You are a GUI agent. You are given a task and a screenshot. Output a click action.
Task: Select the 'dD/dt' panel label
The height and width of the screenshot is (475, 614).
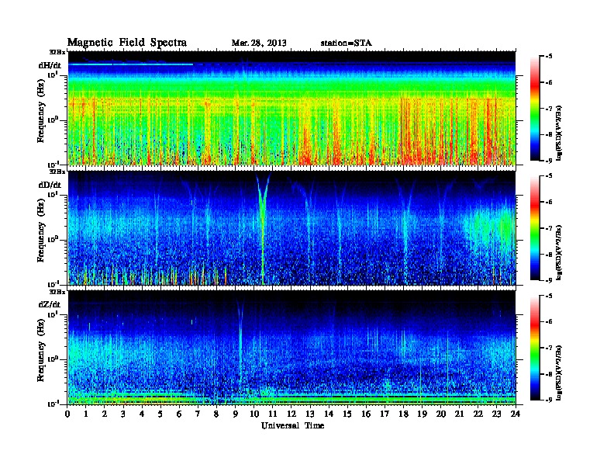50,185
